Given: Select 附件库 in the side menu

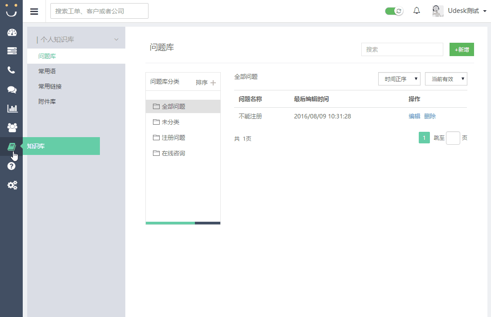Looking at the screenshot, I should click(x=47, y=102).
